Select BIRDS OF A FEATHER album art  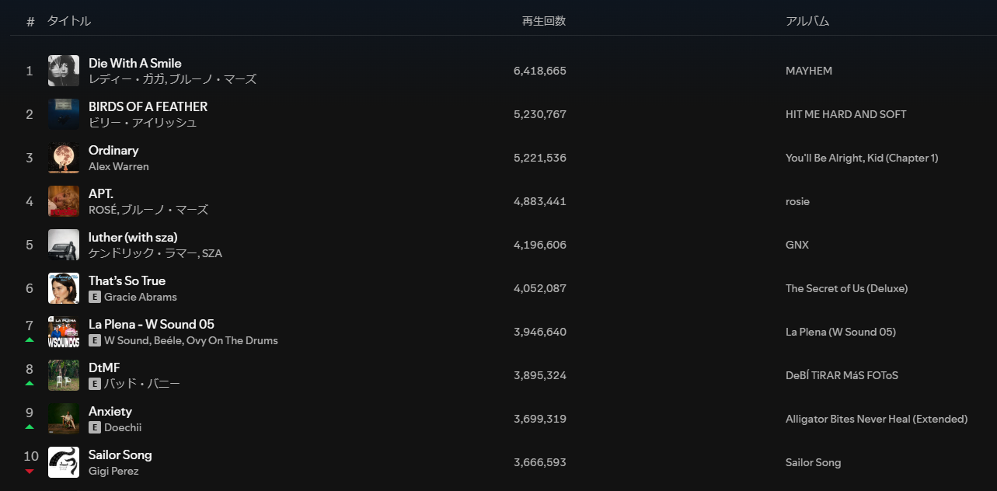[x=64, y=114]
